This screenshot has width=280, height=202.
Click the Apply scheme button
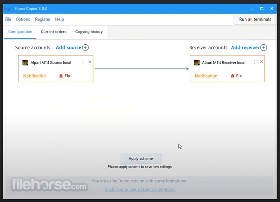point(141,158)
